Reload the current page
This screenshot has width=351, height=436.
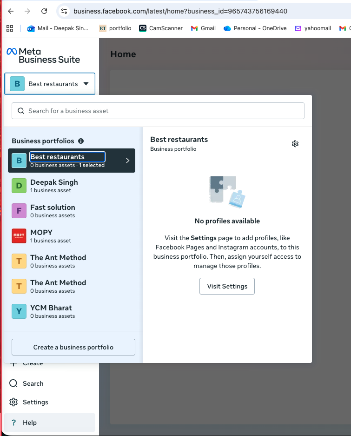44,11
